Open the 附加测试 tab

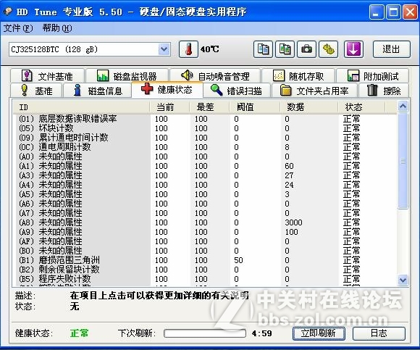[373, 76]
